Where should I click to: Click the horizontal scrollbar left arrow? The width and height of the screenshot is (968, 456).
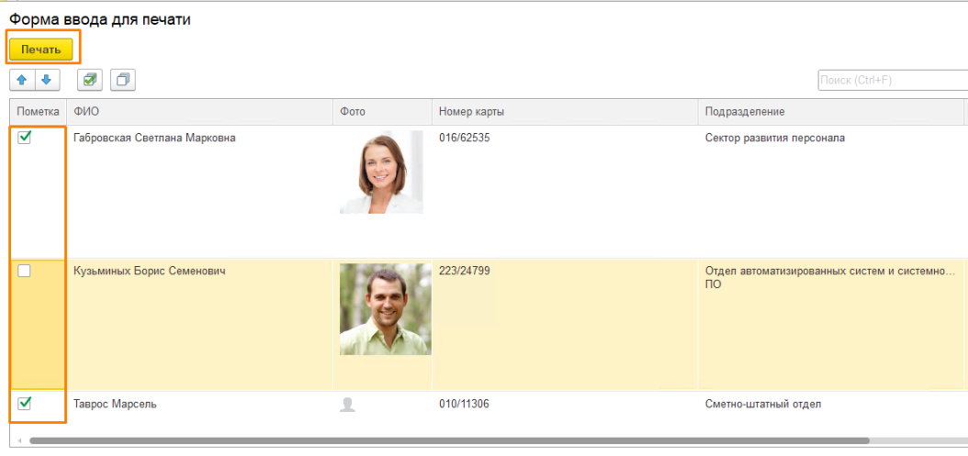[x=18, y=441]
